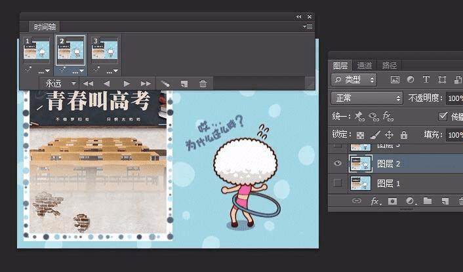This screenshot has width=463, height=272.
Task: Select the tween frames icon
Action: pos(165,84)
